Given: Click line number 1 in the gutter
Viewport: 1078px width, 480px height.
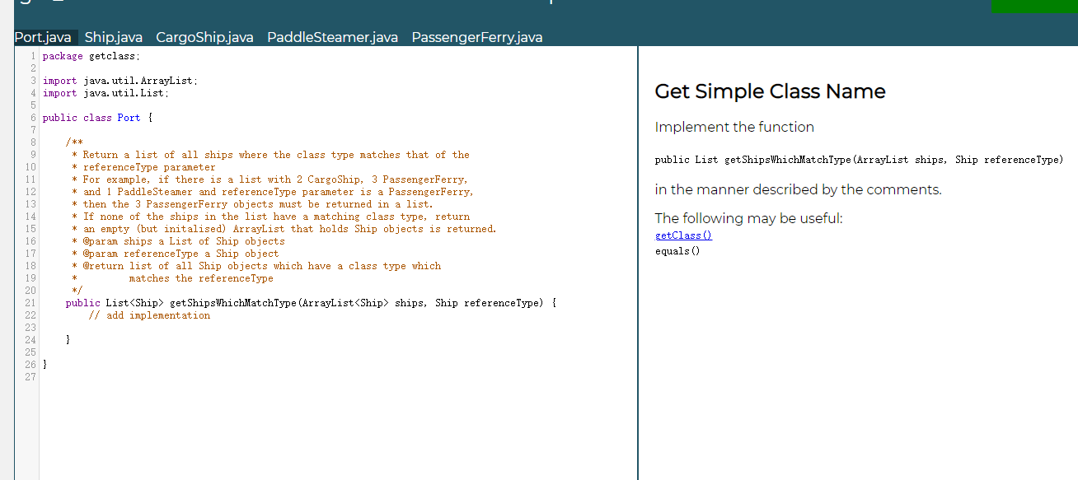Looking at the screenshot, I should 32,55.
